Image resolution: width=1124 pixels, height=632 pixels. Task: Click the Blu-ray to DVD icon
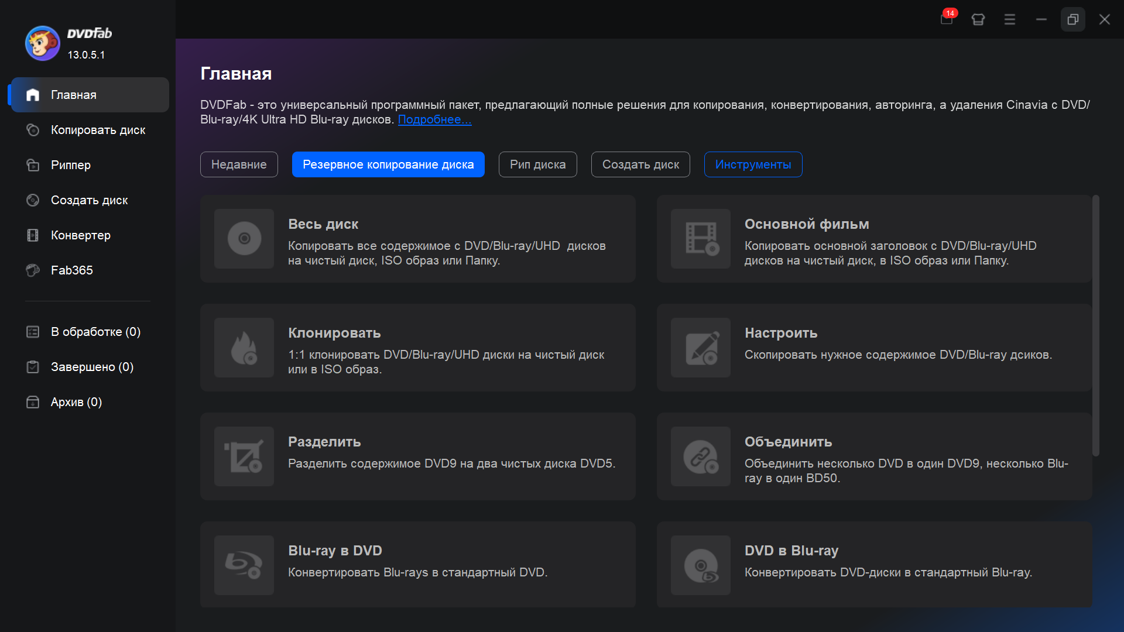pyautogui.click(x=244, y=565)
